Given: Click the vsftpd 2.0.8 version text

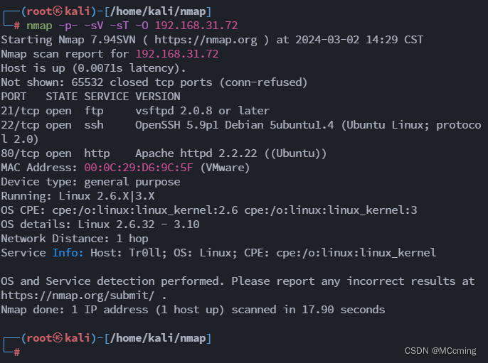Looking at the screenshot, I should click(174, 111).
